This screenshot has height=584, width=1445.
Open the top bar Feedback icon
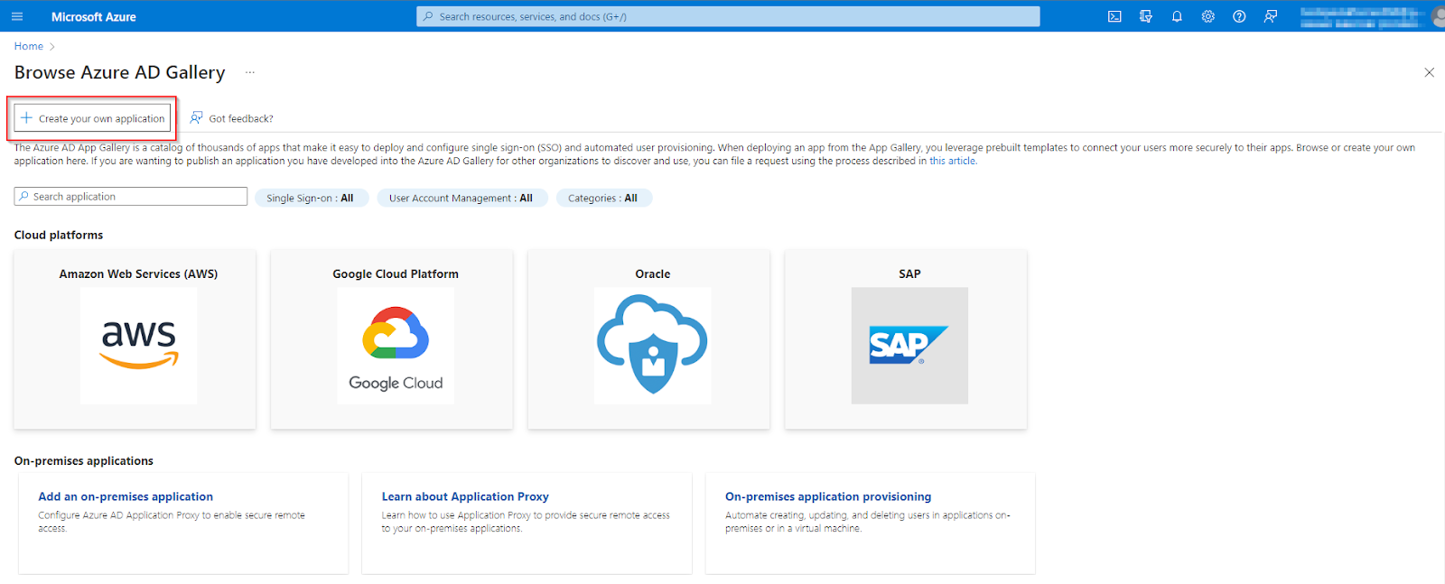click(1271, 16)
